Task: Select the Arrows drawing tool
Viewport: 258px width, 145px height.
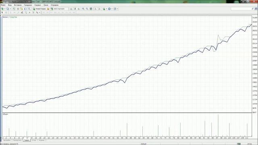Action: point(37,12)
